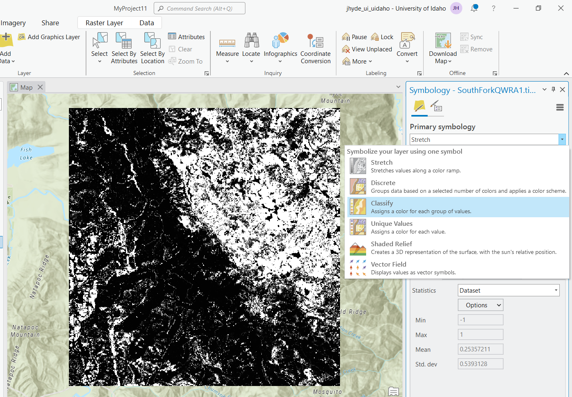This screenshot has height=397, width=572.
Task: Click the Sync offline edits icon
Action: pos(464,37)
